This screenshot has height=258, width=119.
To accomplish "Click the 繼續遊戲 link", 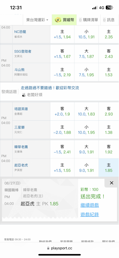I will tap(90, 205).
